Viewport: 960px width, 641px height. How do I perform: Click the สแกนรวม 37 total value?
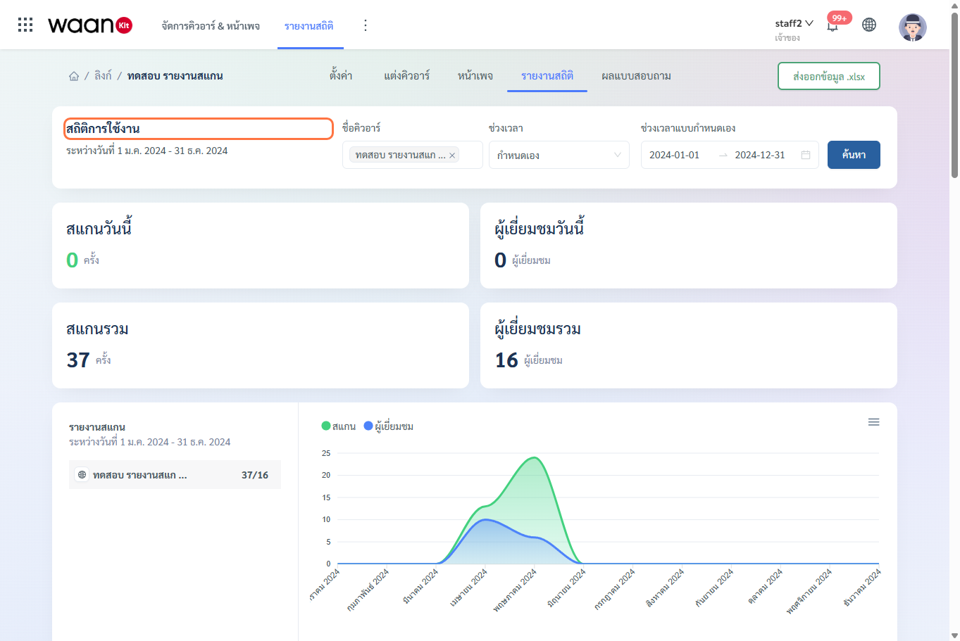pyautogui.click(x=78, y=360)
